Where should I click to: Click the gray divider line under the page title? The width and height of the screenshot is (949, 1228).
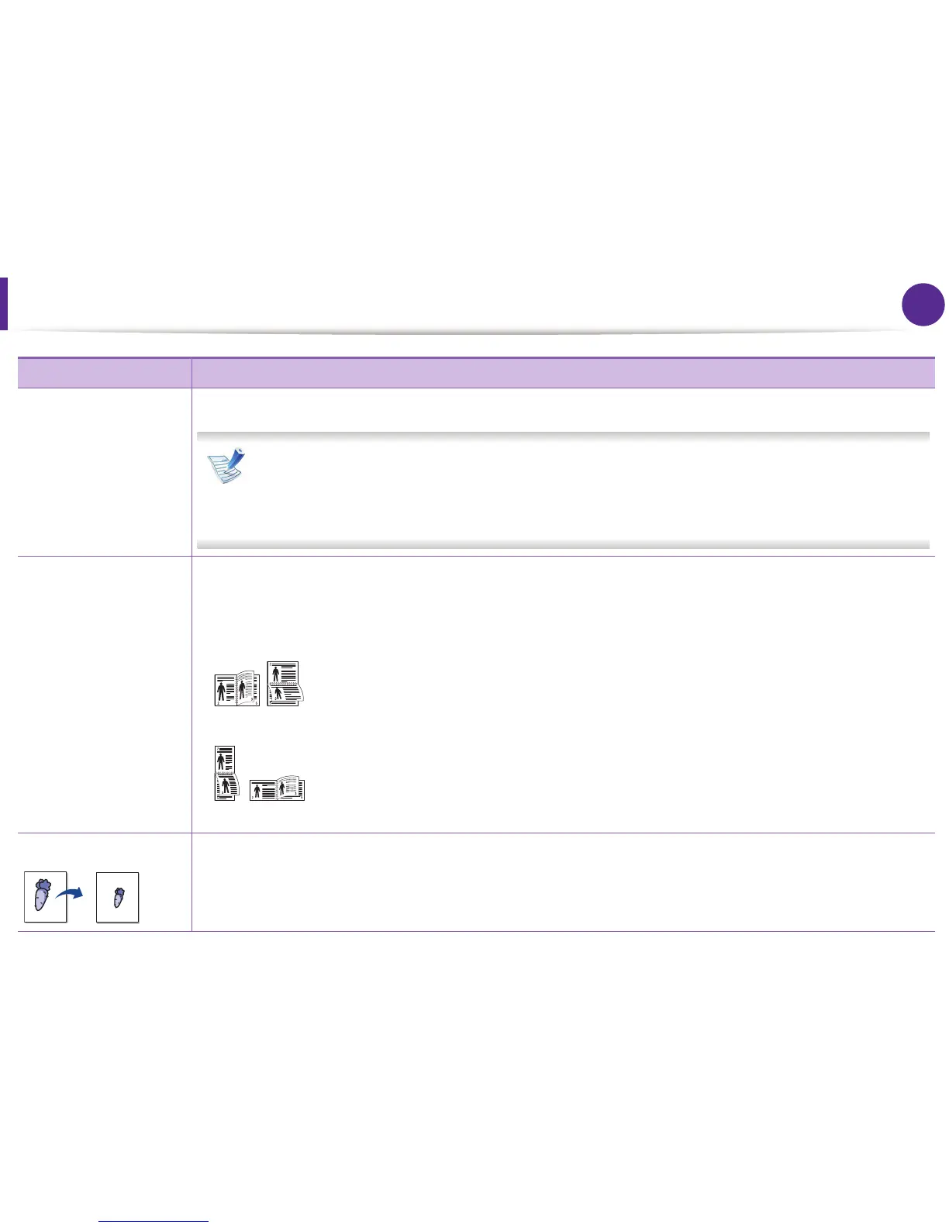point(465,332)
